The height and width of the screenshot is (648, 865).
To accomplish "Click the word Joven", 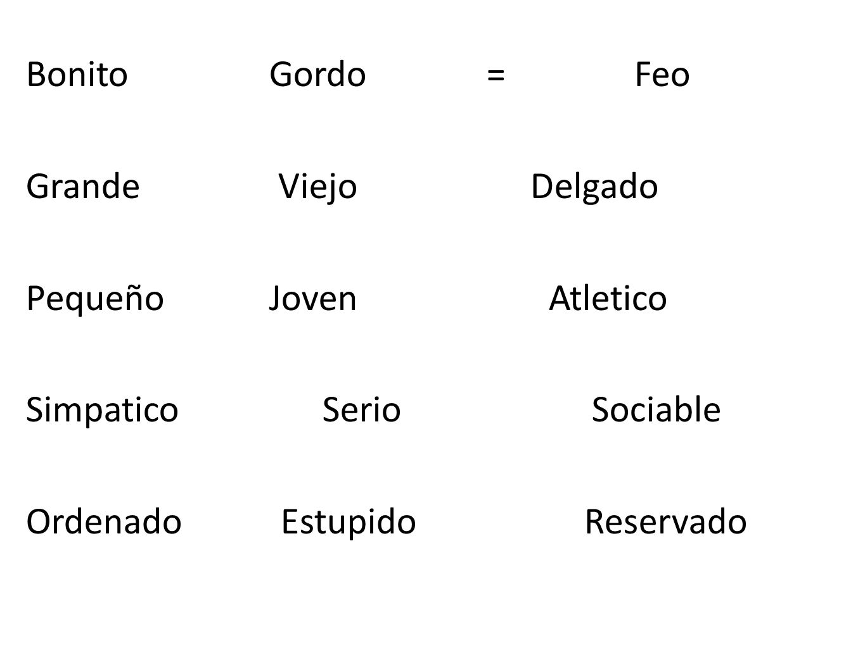I will click(x=312, y=299).
